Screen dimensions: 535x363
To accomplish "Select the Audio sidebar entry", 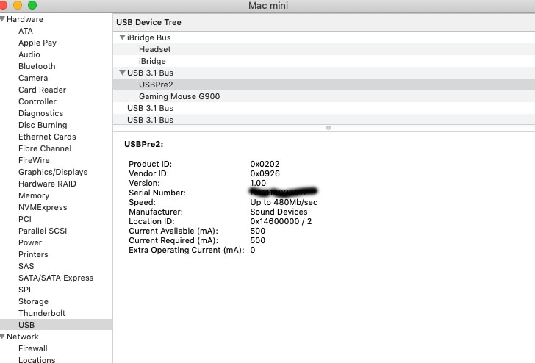I will pos(29,54).
